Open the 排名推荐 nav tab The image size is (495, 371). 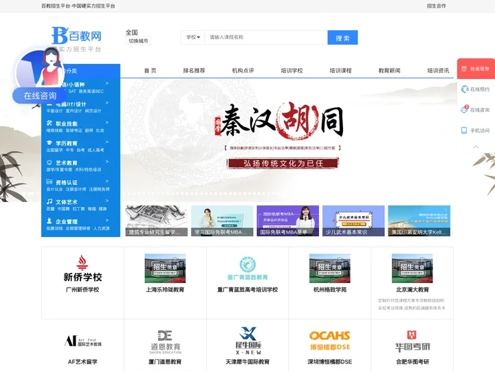tap(194, 71)
